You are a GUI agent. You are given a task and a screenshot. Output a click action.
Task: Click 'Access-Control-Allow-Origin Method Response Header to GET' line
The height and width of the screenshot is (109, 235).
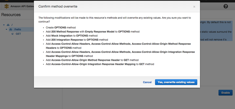92,60
